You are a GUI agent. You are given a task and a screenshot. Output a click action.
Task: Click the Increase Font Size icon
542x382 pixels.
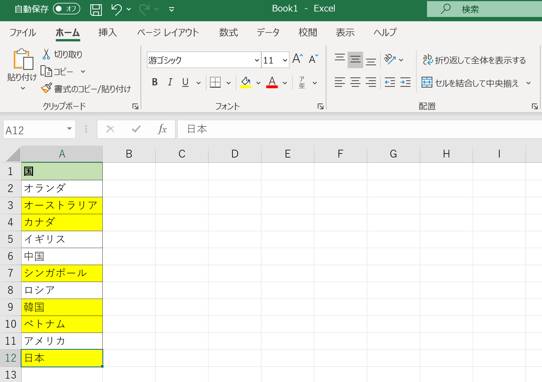point(298,59)
